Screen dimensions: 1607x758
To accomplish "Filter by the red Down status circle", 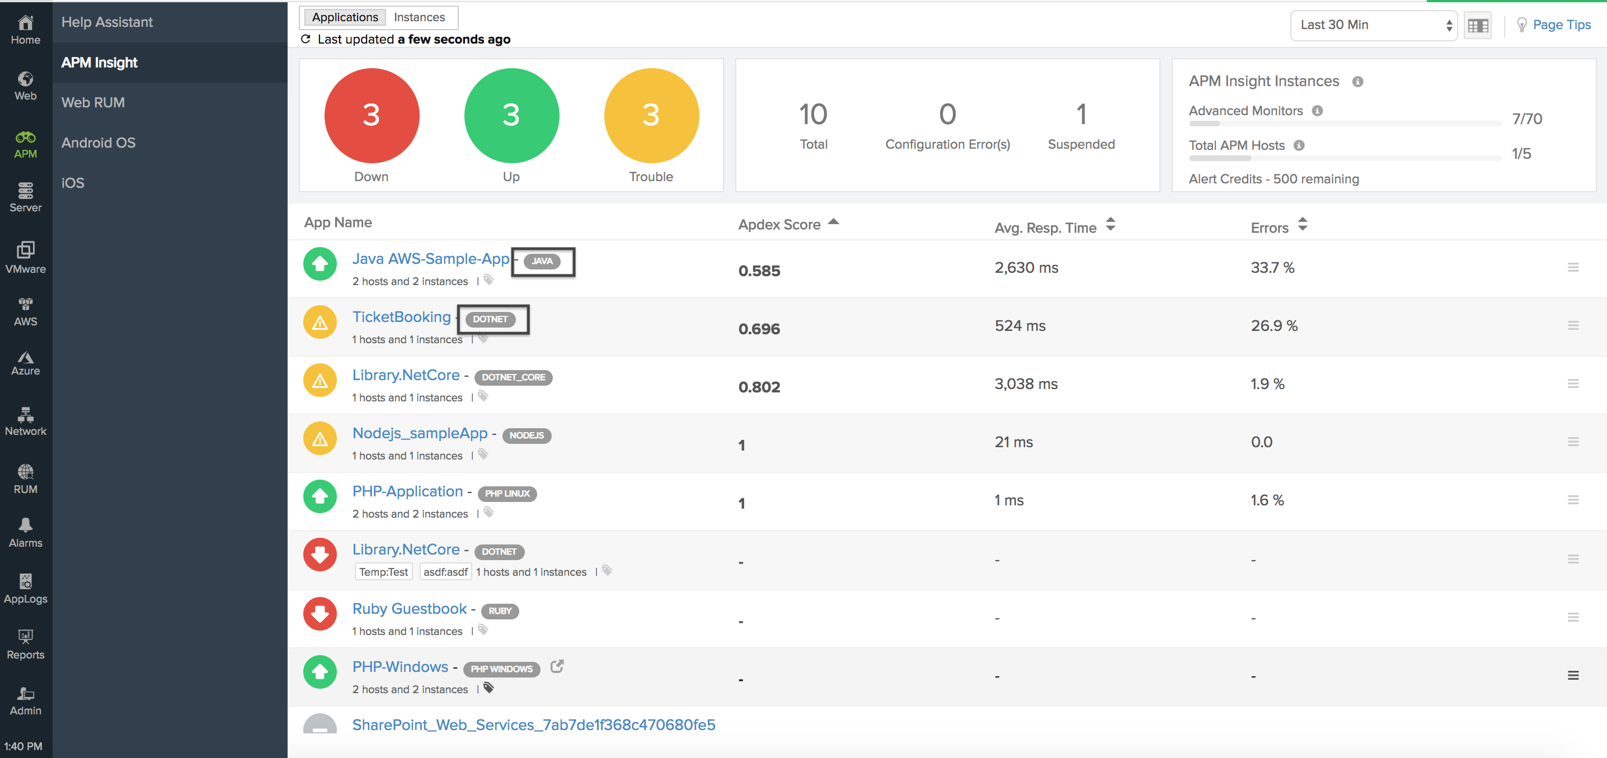I will click(371, 115).
